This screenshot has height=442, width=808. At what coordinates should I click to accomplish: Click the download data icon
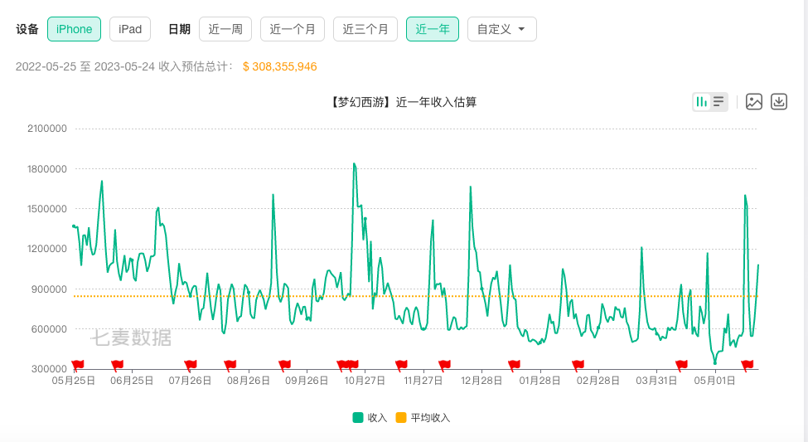coord(778,102)
